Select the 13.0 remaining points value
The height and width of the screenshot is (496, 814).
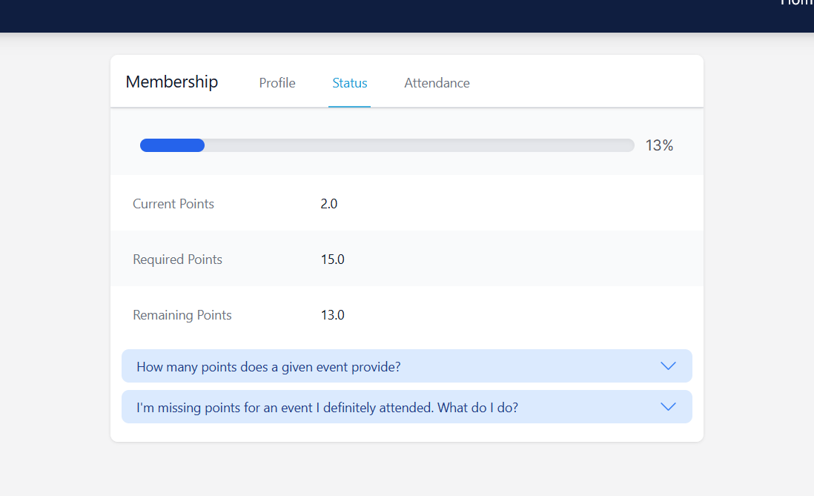coord(332,315)
